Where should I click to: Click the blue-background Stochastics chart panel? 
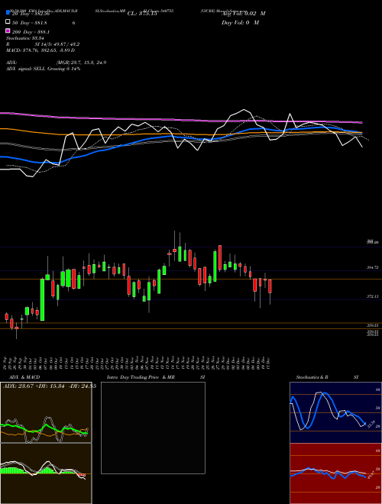335,412
